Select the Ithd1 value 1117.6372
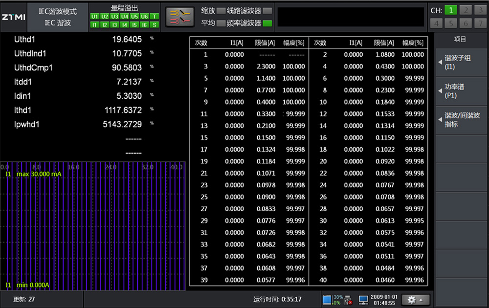The width and height of the screenshot is (489, 308). [123, 110]
